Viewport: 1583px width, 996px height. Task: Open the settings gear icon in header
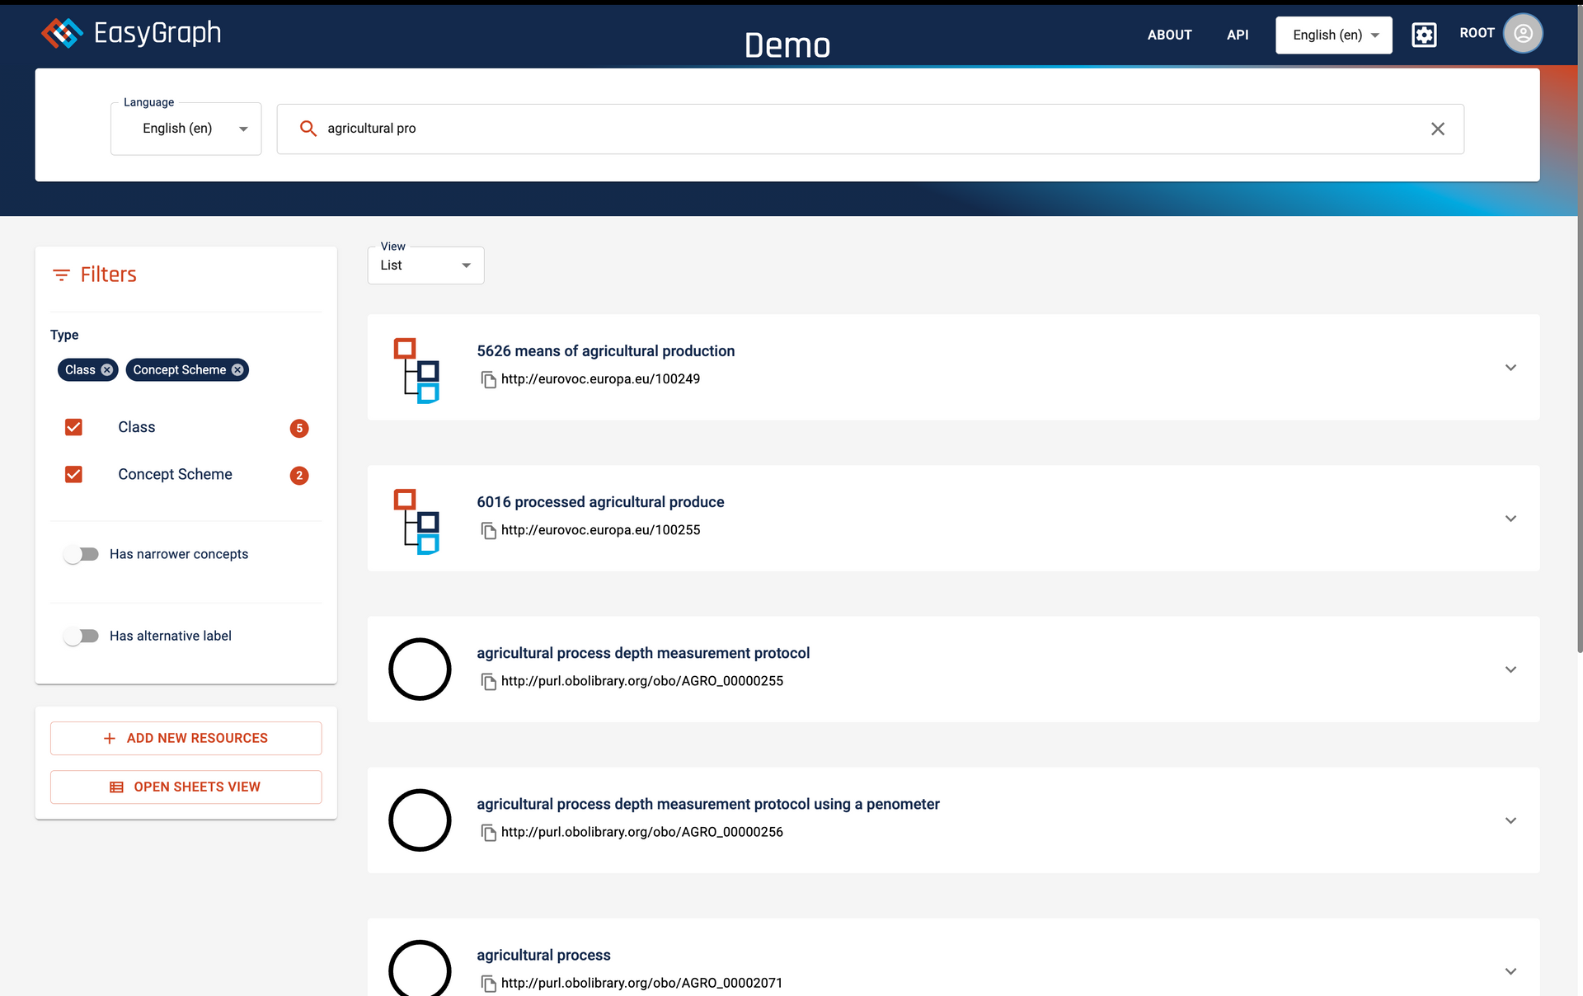pyautogui.click(x=1424, y=35)
